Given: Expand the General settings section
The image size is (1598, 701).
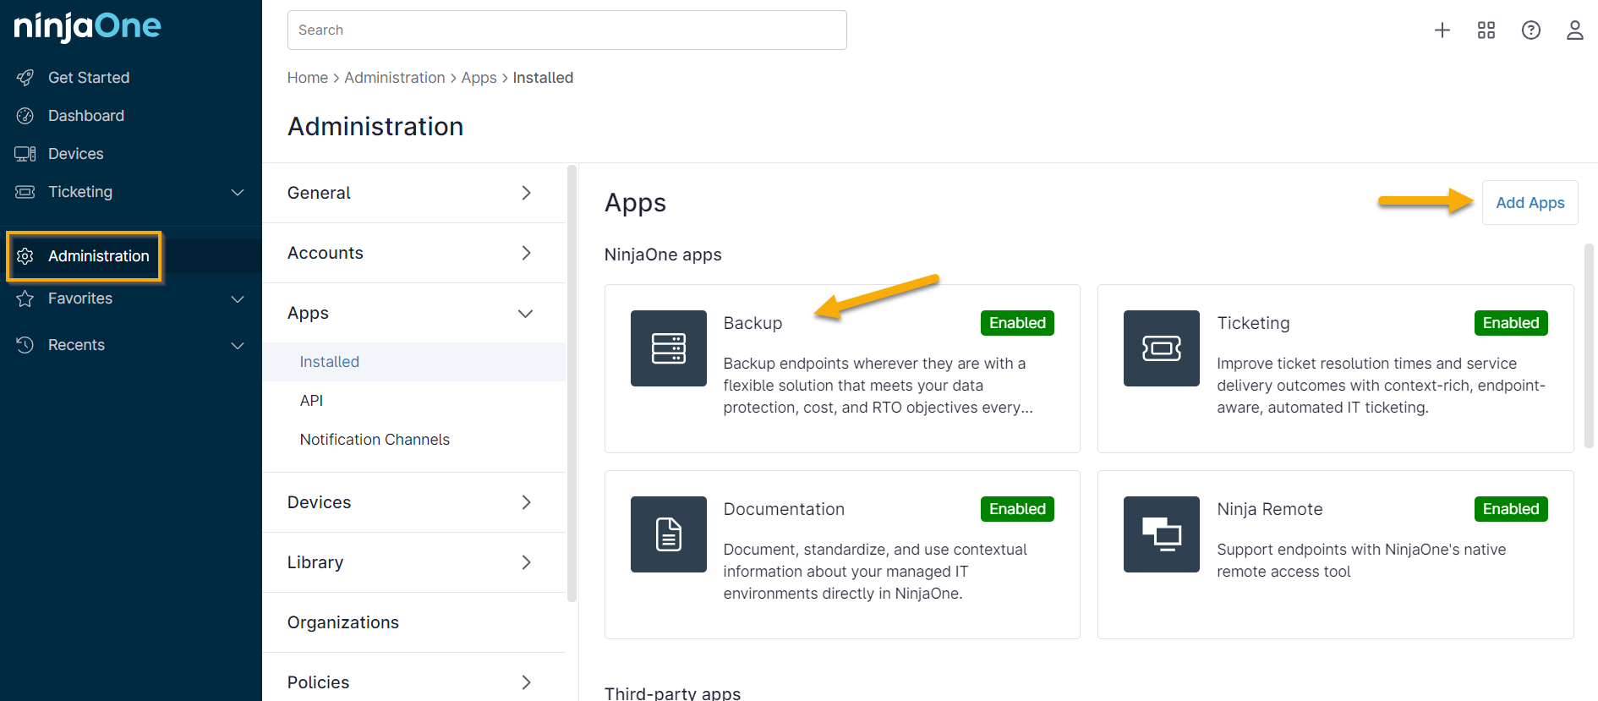Looking at the screenshot, I should (x=525, y=193).
